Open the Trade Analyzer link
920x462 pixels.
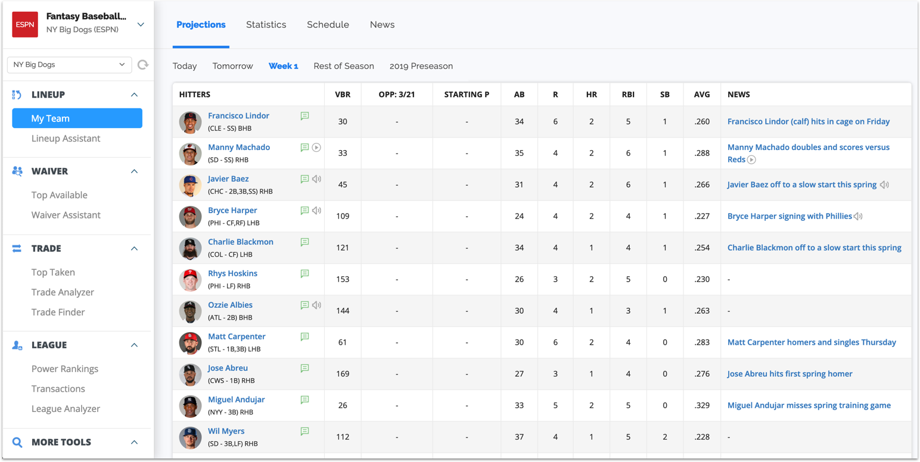(63, 292)
